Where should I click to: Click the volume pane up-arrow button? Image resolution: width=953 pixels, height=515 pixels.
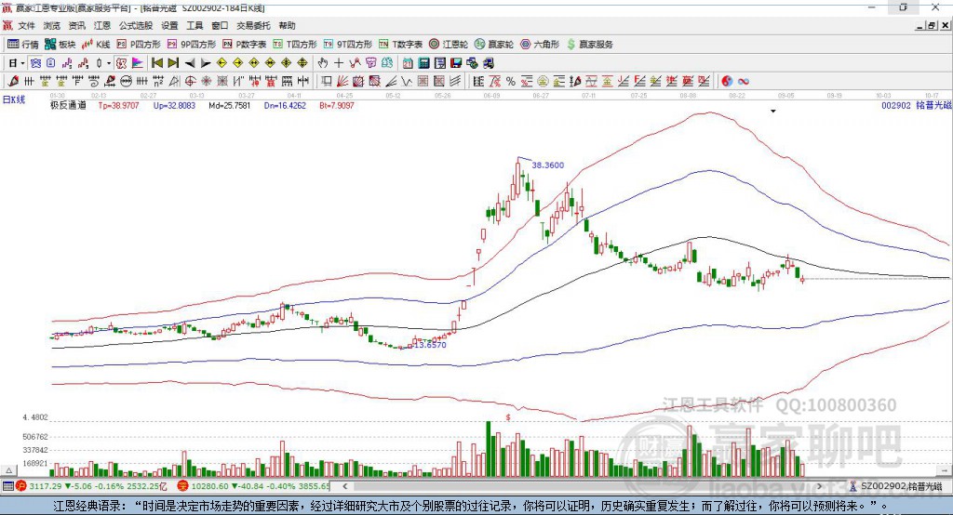coord(9,470)
